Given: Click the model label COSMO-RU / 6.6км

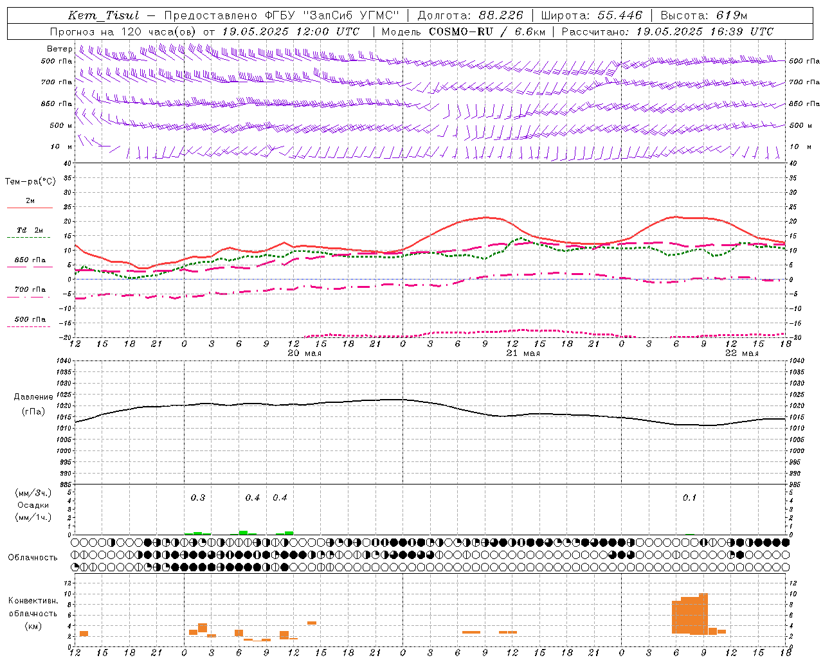Looking at the screenshot, I should 487,31.
